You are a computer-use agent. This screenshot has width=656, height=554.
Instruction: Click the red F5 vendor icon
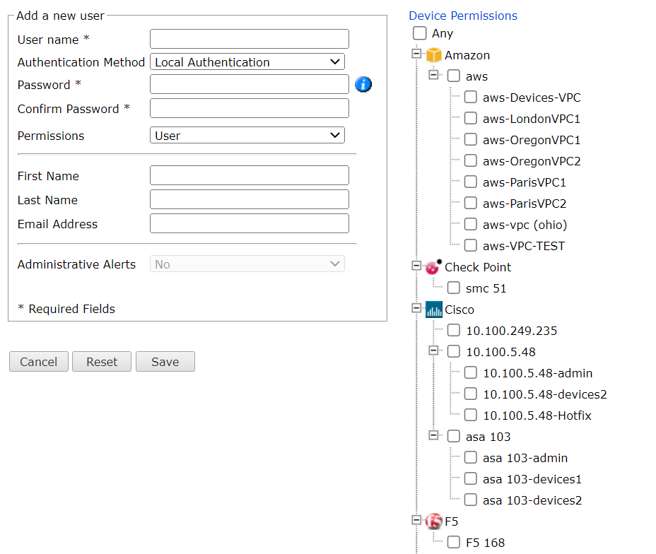click(x=433, y=521)
